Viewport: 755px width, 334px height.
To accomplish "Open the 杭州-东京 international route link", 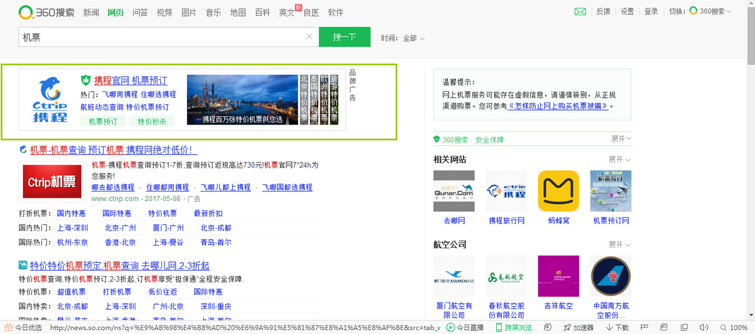I will click(73, 242).
